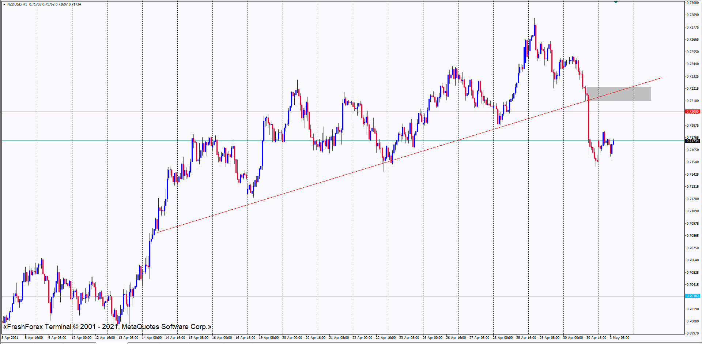The height and width of the screenshot is (344, 702).
Task: Click the 0.72440 price scale label
Action: (x=693, y=64)
